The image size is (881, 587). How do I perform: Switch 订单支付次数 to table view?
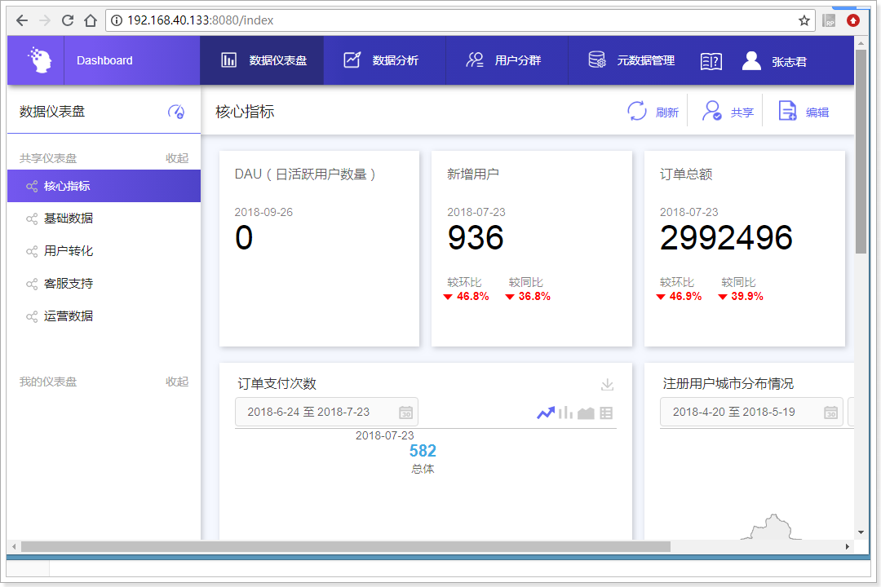(606, 413)
